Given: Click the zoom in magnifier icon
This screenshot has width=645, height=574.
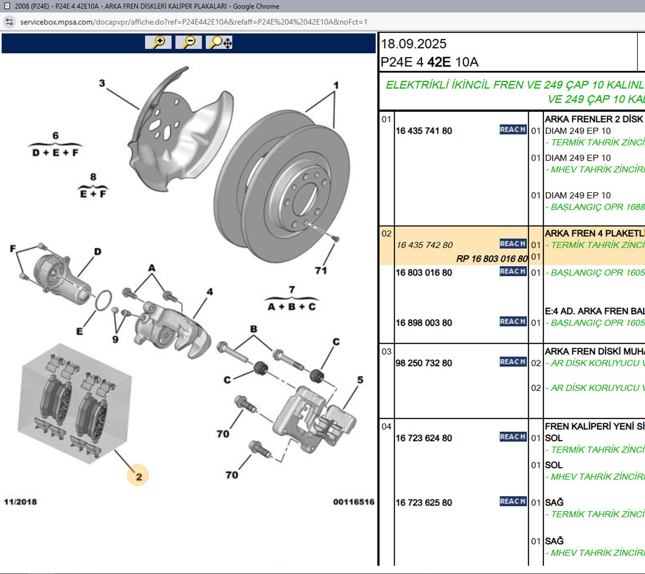Looking at the screenshot, I should [158, 42].
